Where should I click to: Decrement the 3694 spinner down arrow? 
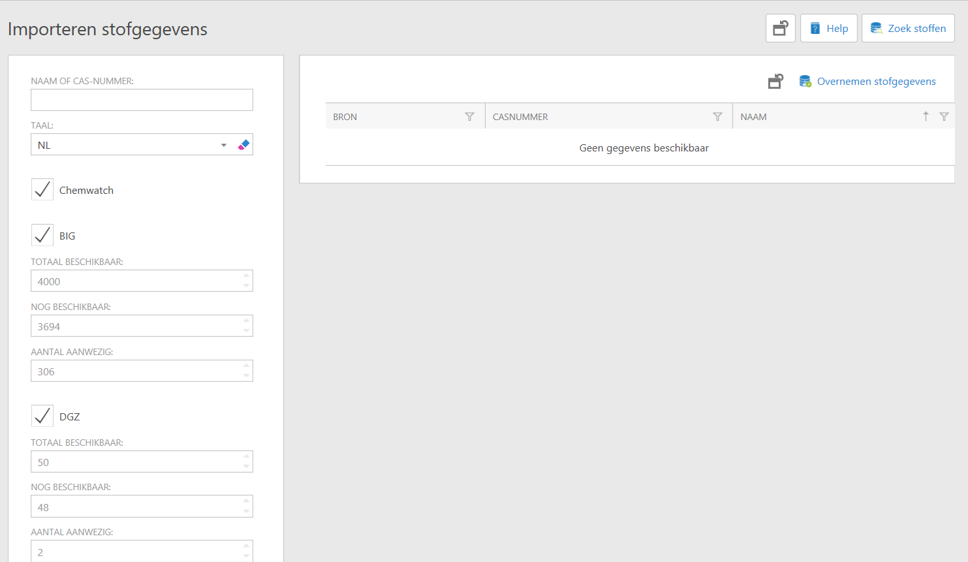point(246,331)
